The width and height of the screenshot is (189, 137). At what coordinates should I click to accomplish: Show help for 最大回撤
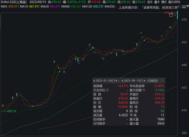(x=144, y=90)
